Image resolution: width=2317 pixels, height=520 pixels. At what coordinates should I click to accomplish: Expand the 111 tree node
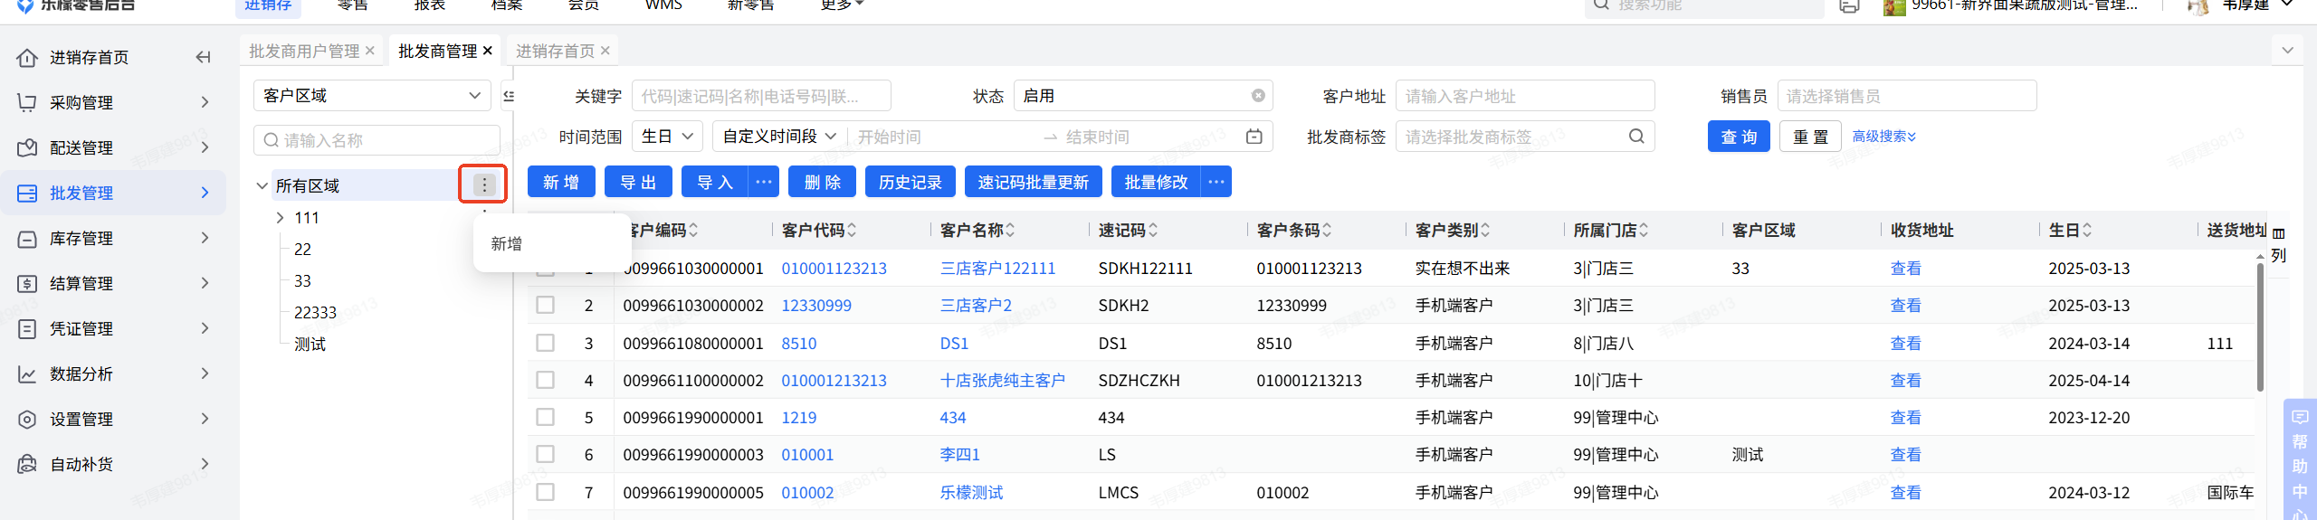[x=280, y=218]
